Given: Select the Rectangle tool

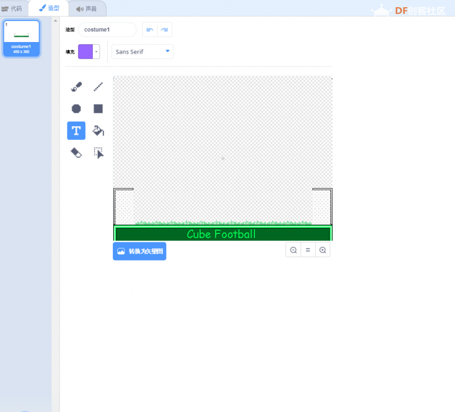Looking at the screenshot, I should [98, 108].
